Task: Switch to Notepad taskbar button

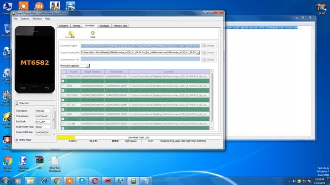Action: (x=146, y=181)
